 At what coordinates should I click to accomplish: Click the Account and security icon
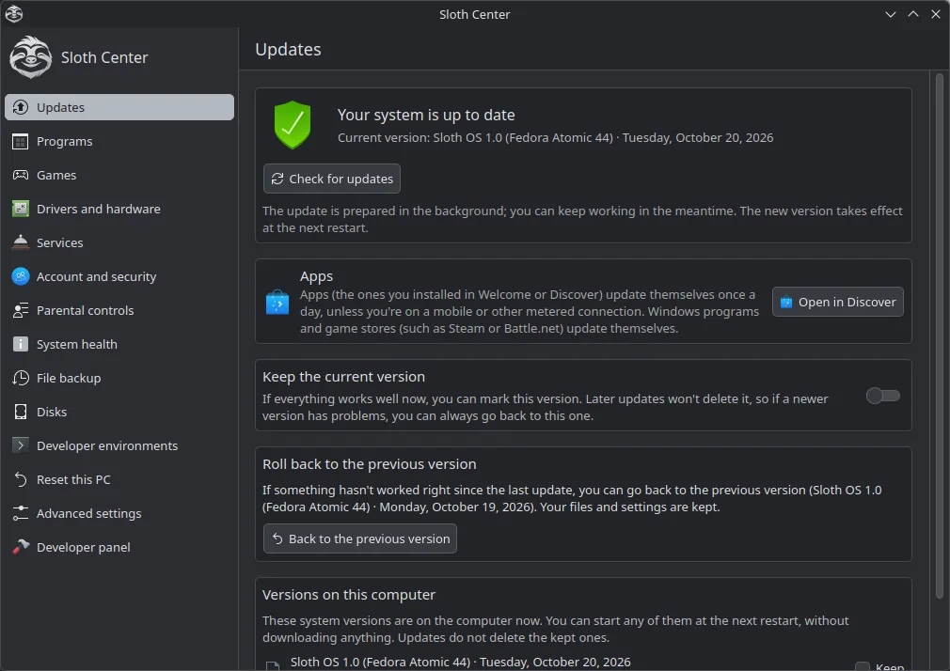(x=21, y=276)
